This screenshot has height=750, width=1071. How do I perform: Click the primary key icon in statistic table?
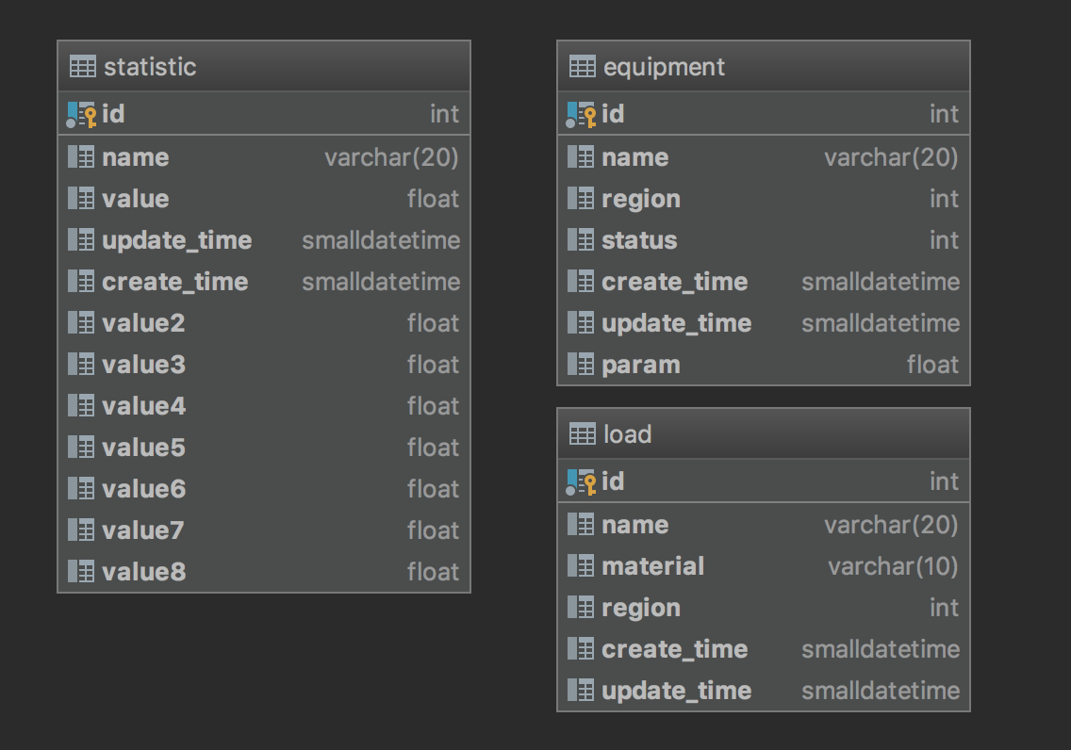point(82,114)
